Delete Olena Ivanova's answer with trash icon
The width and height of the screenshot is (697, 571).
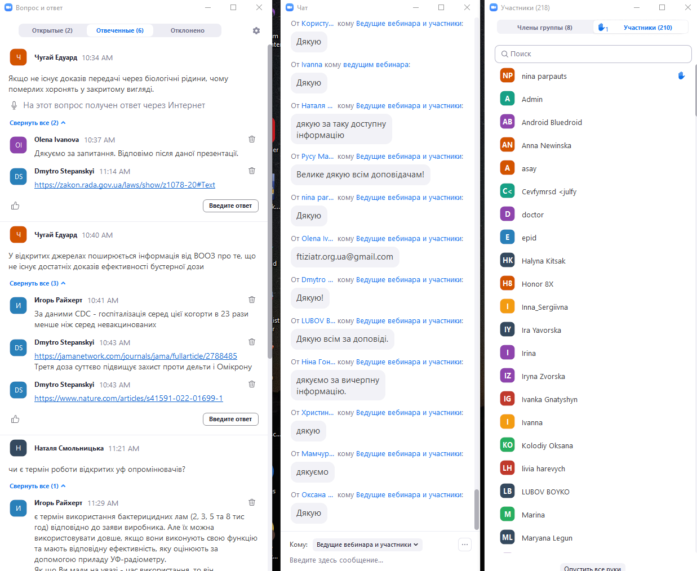252,139
